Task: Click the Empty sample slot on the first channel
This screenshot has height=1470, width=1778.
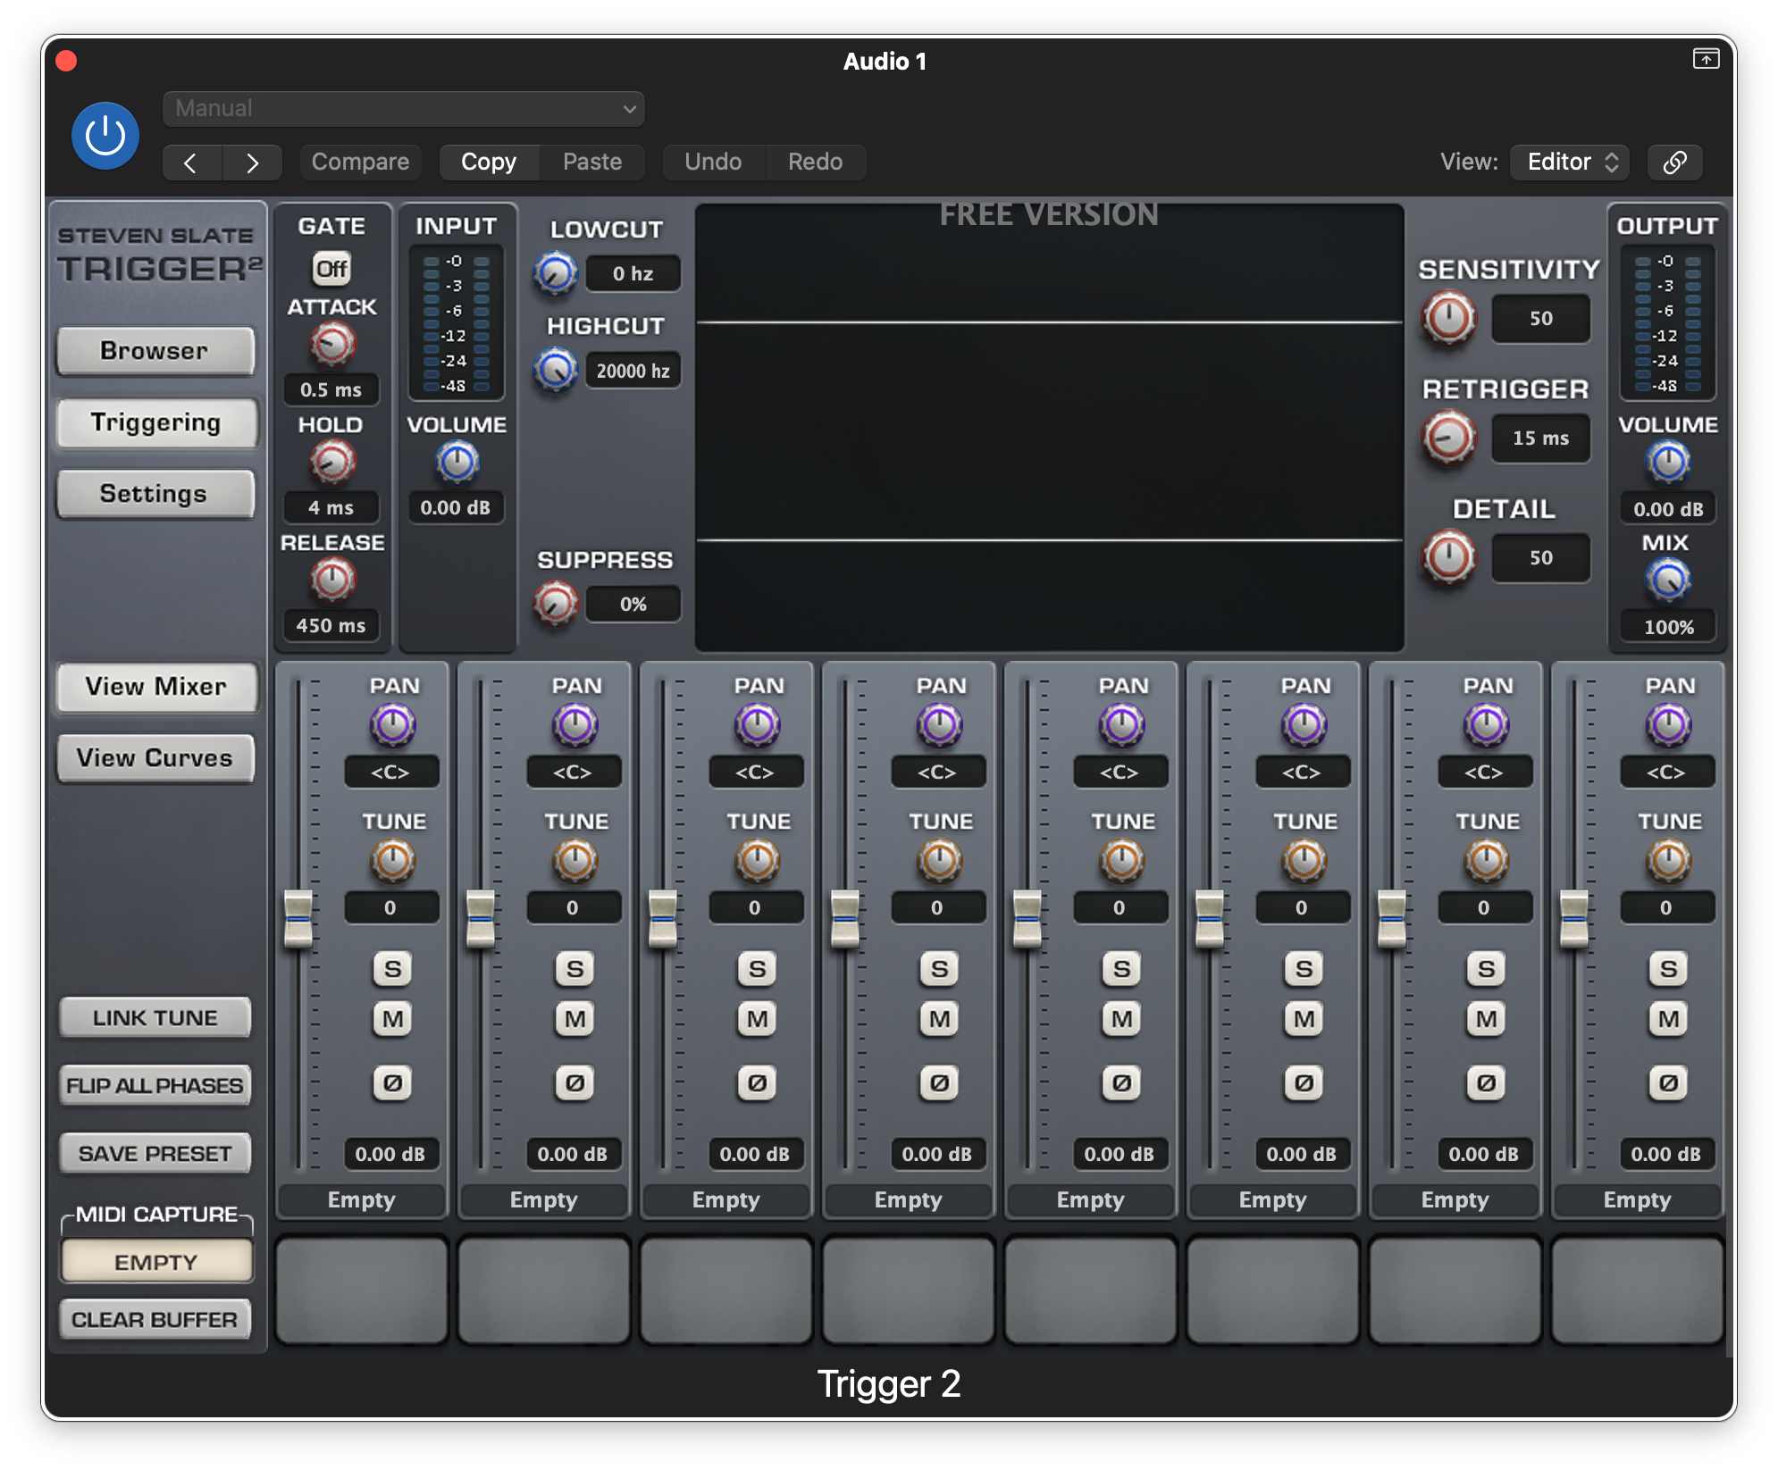Action: pos(361,1199)
